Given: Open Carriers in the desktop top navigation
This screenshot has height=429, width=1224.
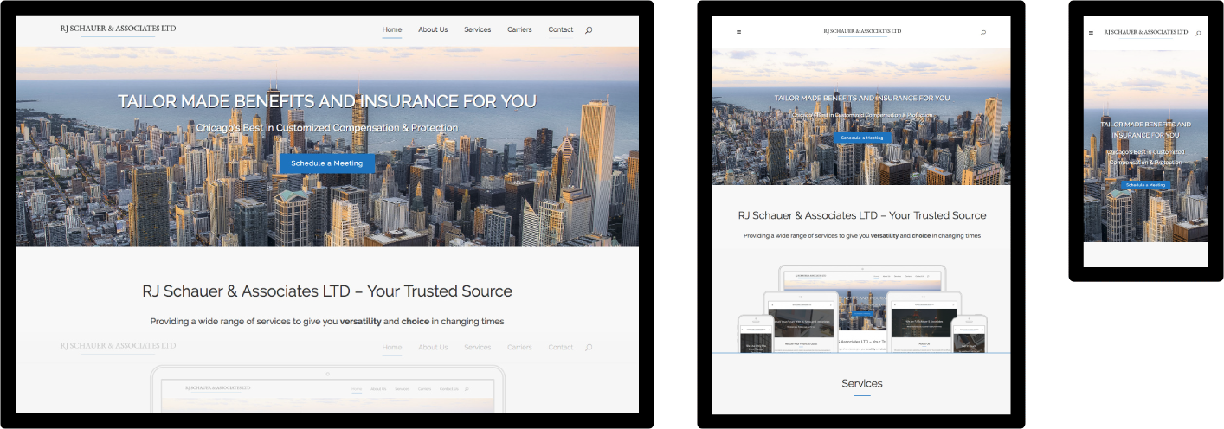Looking at the screenshot, I should [519, 29].
